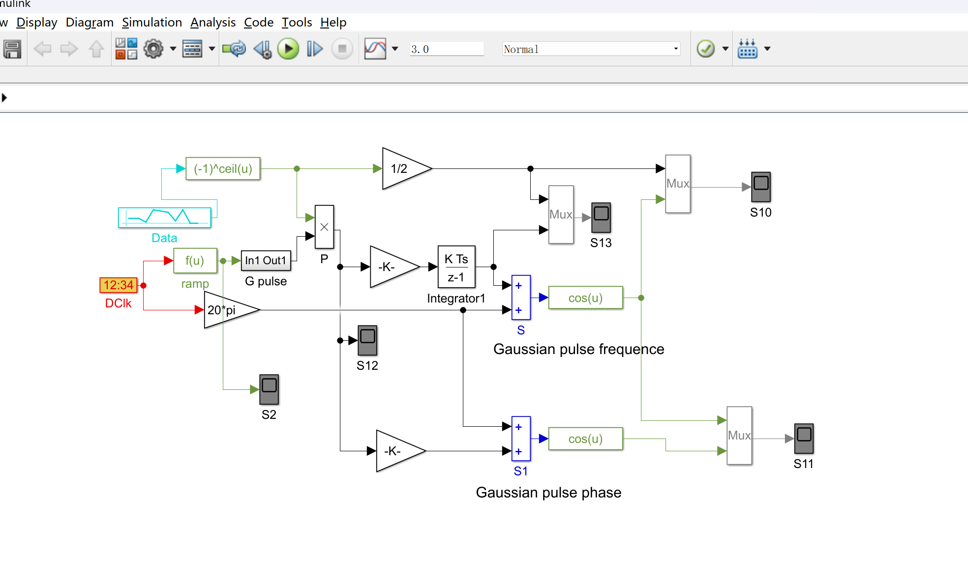Click the Update Diagram refresh icon
Screen dimensions: 968x577
coord(234,49)
